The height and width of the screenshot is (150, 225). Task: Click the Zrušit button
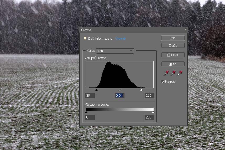[173, 45]
